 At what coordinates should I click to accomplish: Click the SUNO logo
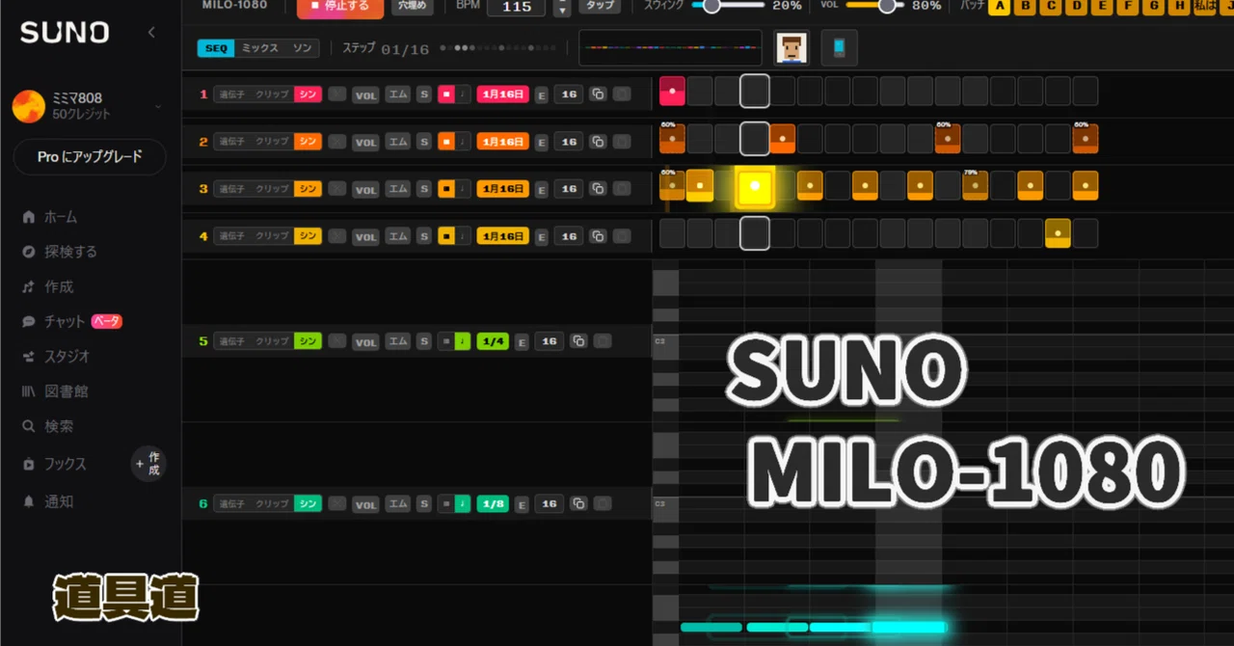pos(65,33)
